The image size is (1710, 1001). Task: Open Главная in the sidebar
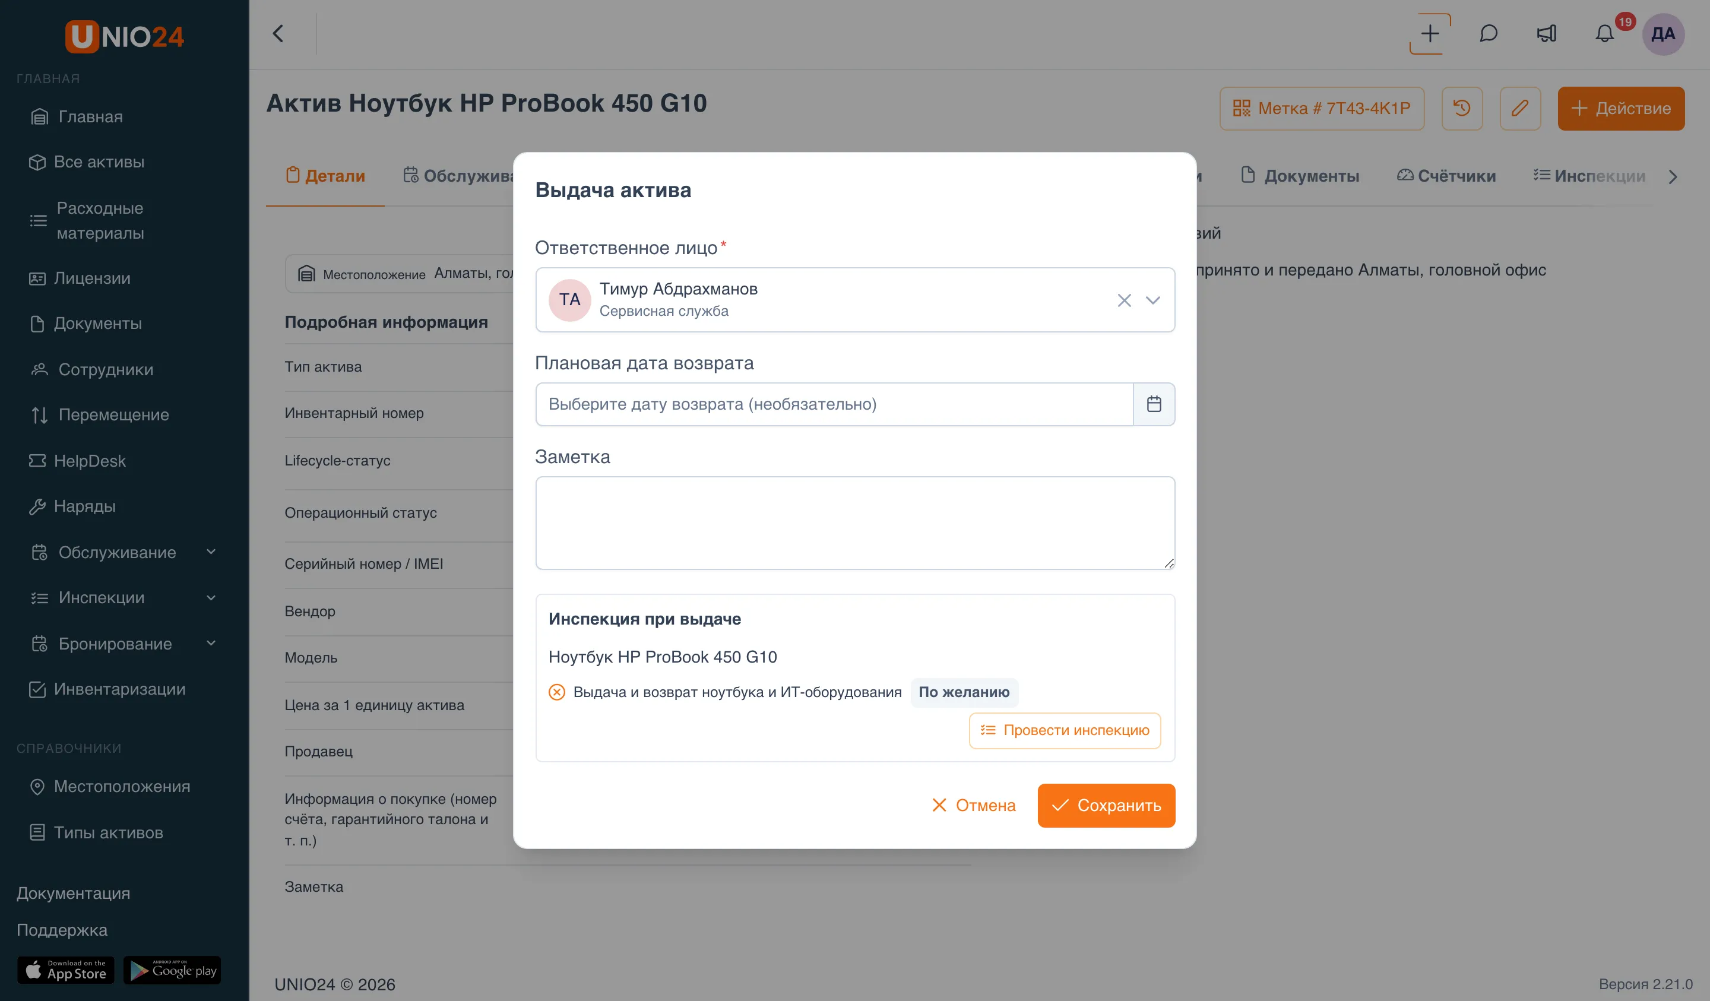pyautogui.click(x=77, y=117)
